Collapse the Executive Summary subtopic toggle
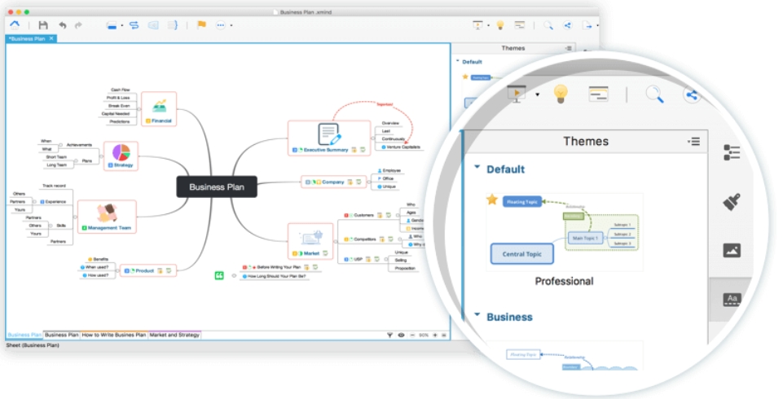The image size is (783, 399). point(372,138)
